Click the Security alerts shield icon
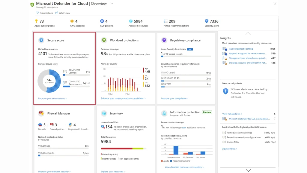 (x=207, y=21)
